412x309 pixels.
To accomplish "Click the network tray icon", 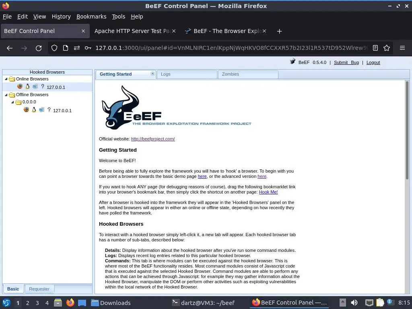I will click(x=369, y=303).
